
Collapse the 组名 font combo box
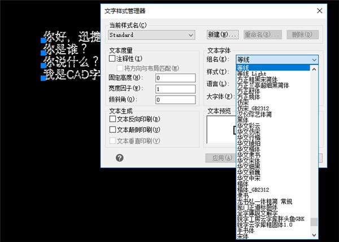(x=277, y=59)
